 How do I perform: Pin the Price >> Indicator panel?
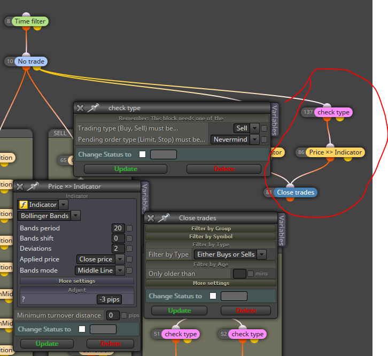[x=33, y=187]
